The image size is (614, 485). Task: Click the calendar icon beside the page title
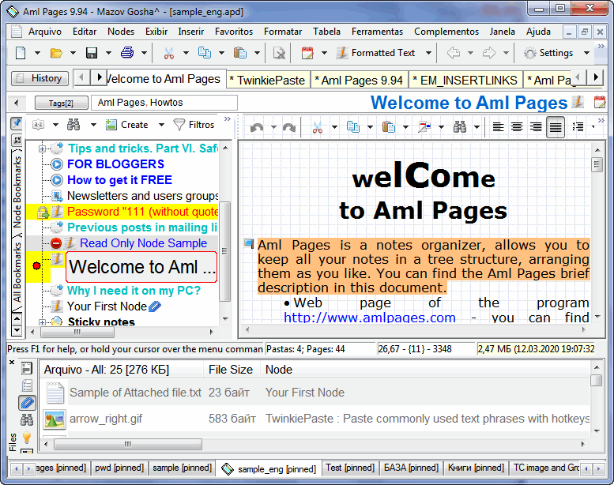coord(600,102)
